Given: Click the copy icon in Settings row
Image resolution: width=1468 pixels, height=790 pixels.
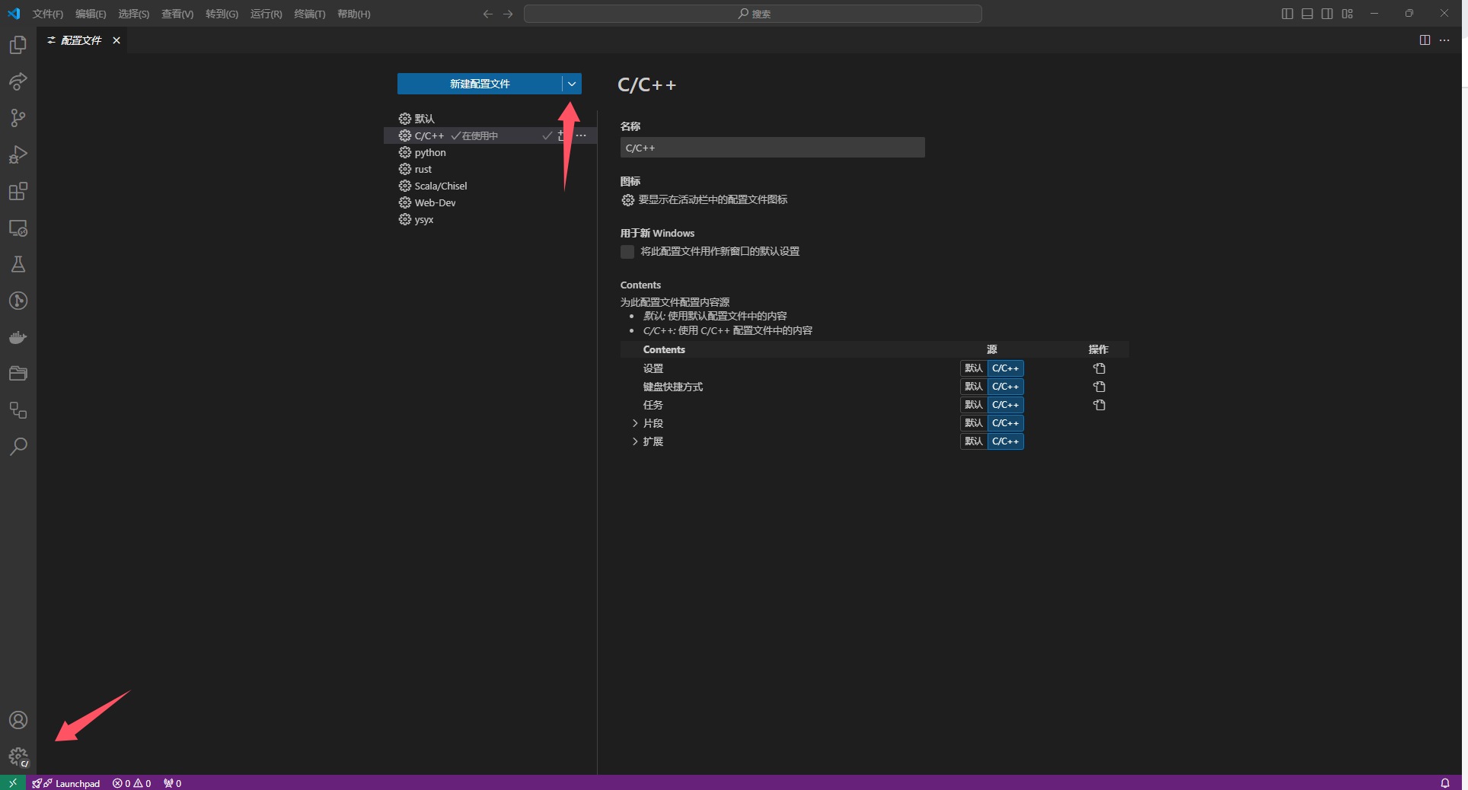Looking at the screenshot, I should [1099, 368].
